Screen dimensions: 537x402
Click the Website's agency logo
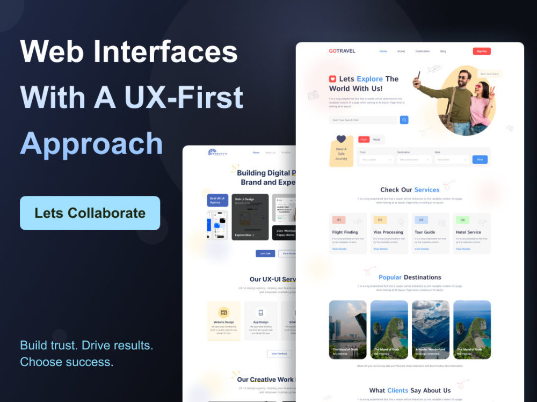pos(217,153)
